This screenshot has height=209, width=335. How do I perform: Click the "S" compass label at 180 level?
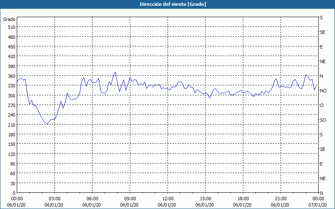coord(321,135)
